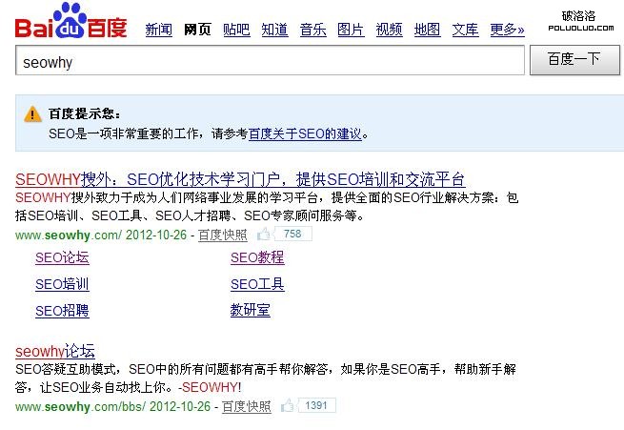Go to 知道 section
Viewport: 624px width, 430px height.
(274, 30)
